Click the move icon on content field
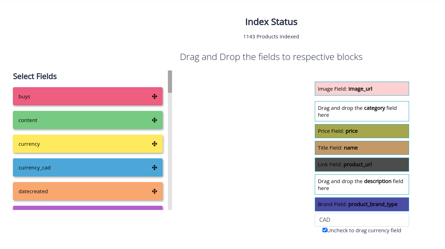Viewport: 445px width, 249px height. (155, 120)
